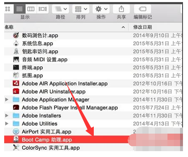Select the 终端.app icon

click(x=16, y=67)
